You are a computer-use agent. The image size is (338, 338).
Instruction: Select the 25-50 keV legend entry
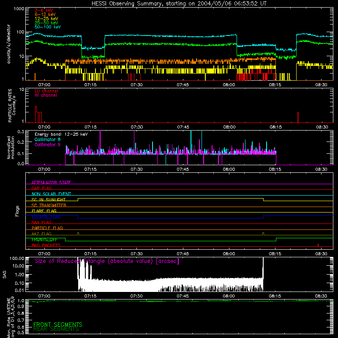click(46, 23)
